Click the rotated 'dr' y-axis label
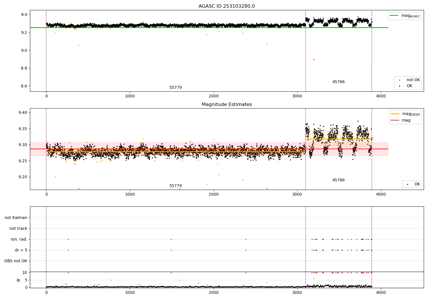Image resolution: width=428 pixels, height=299 pixels. point(19,280)
